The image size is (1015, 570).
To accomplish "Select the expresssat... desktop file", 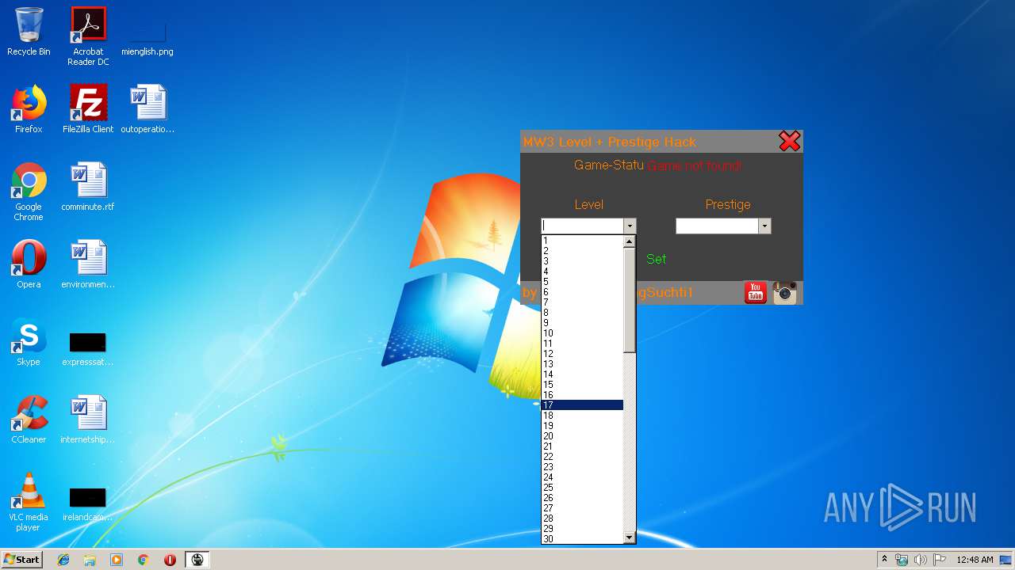I will (88, 348).
